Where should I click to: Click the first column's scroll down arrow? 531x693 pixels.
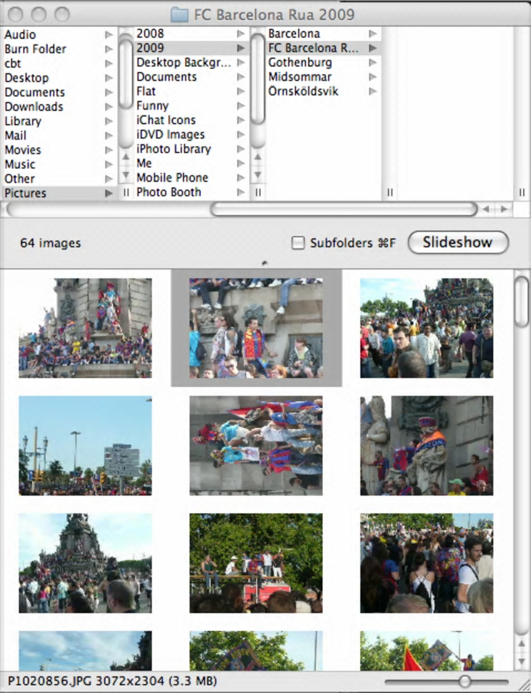125,175
